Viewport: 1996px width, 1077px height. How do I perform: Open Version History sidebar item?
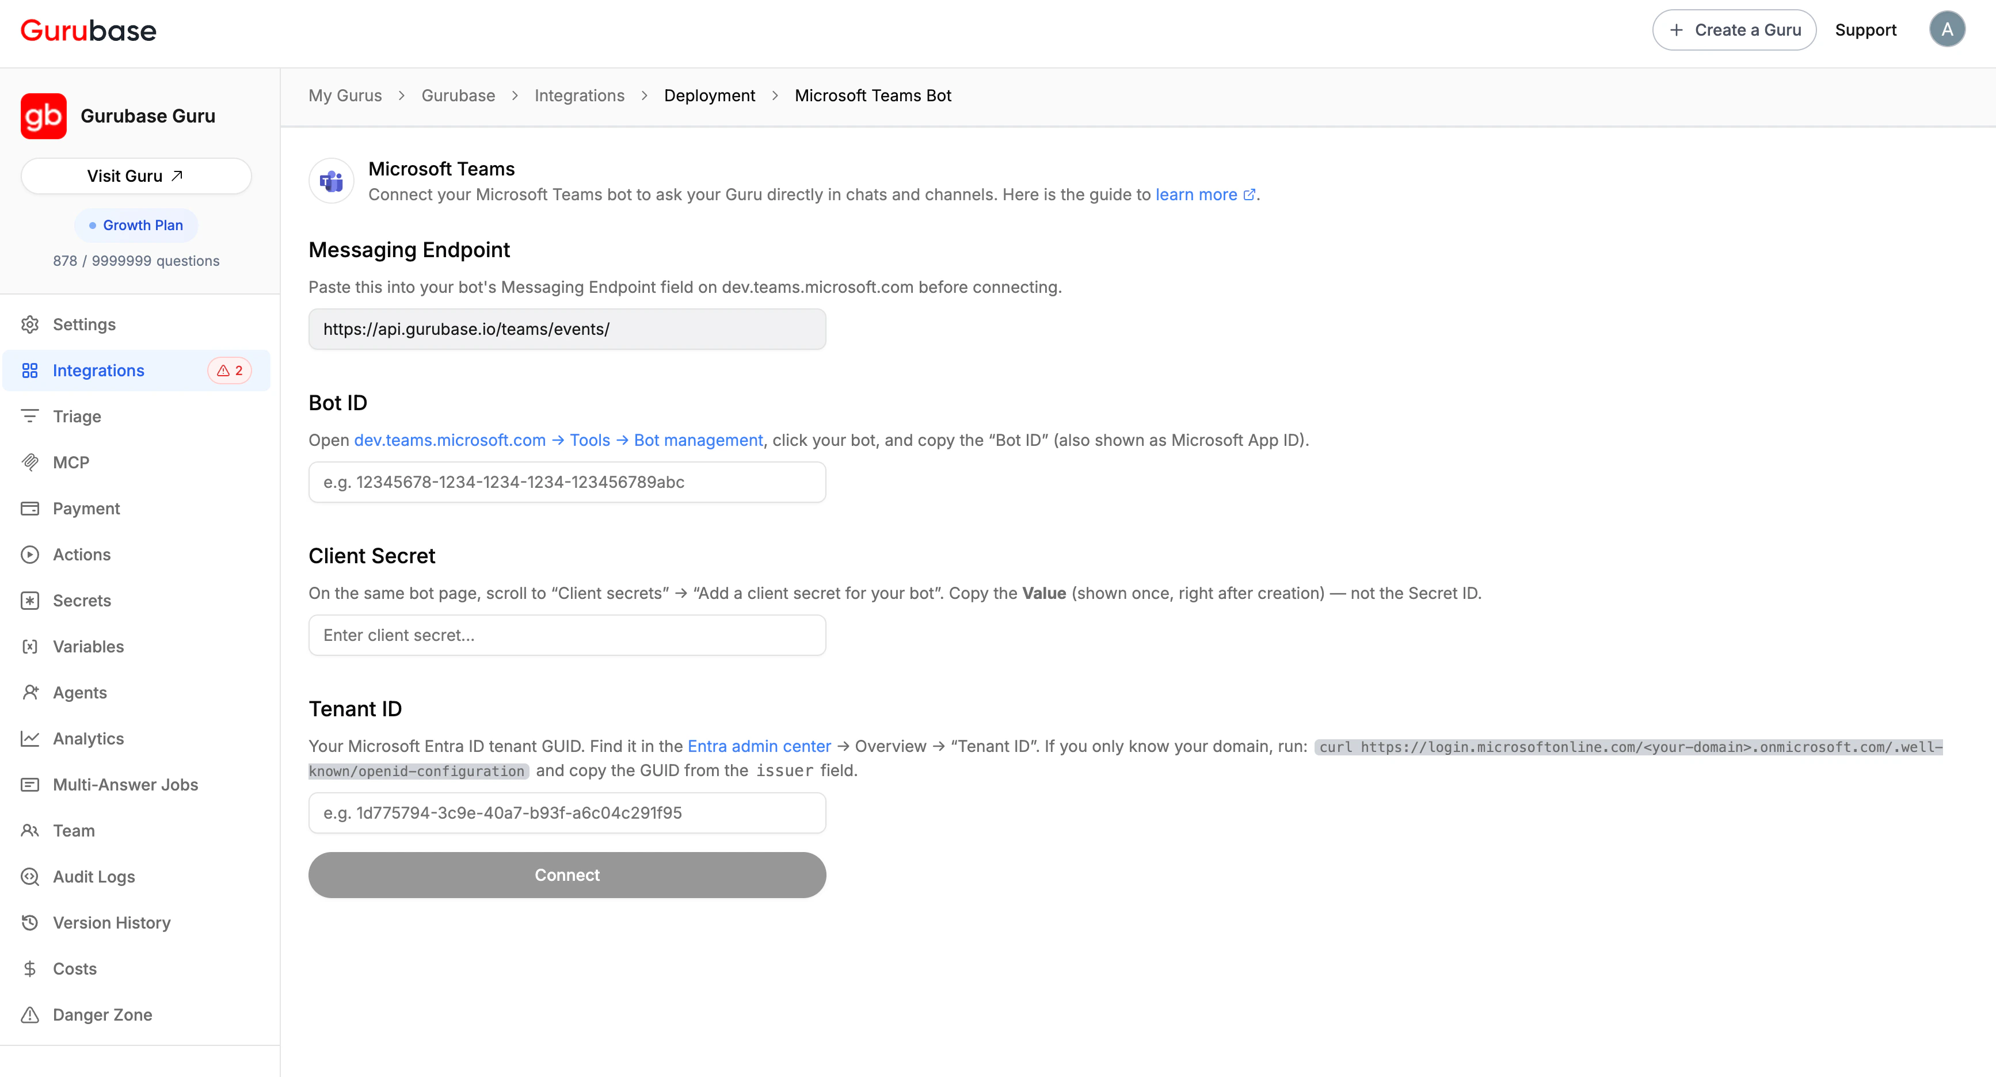[136, 923]
